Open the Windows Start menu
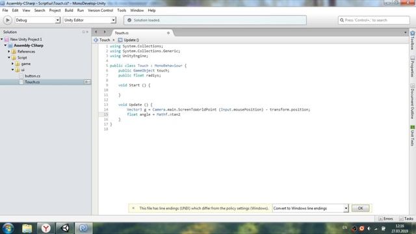The height and width of the screenshot is (234, 416). click(8, 228)
